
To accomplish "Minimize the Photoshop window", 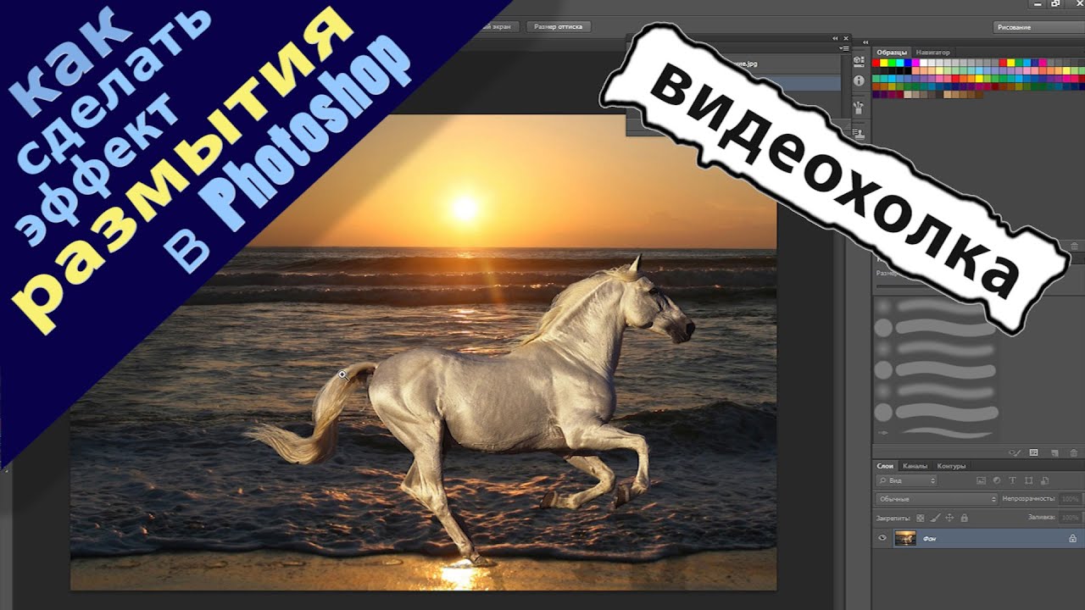I will point(1038,3).
